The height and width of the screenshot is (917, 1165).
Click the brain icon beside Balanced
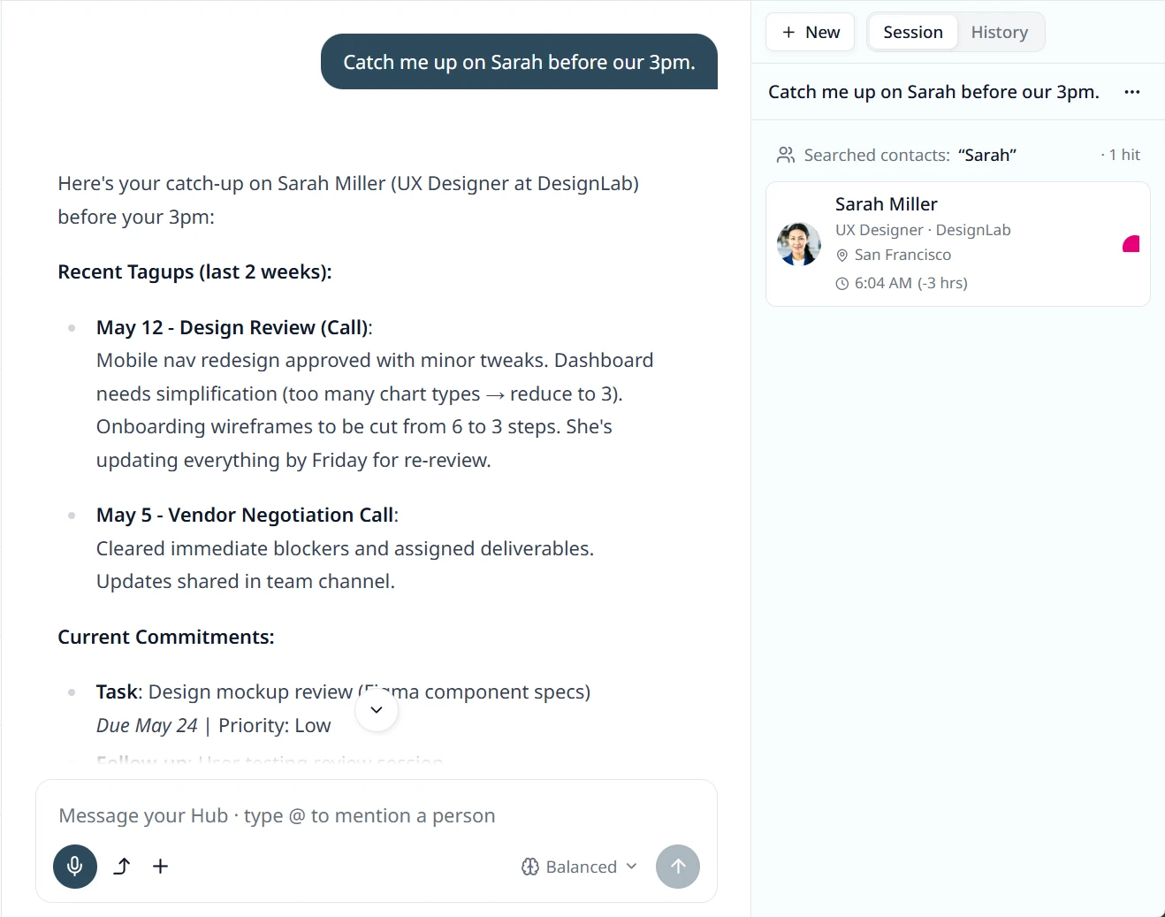[x=530, y=867]
